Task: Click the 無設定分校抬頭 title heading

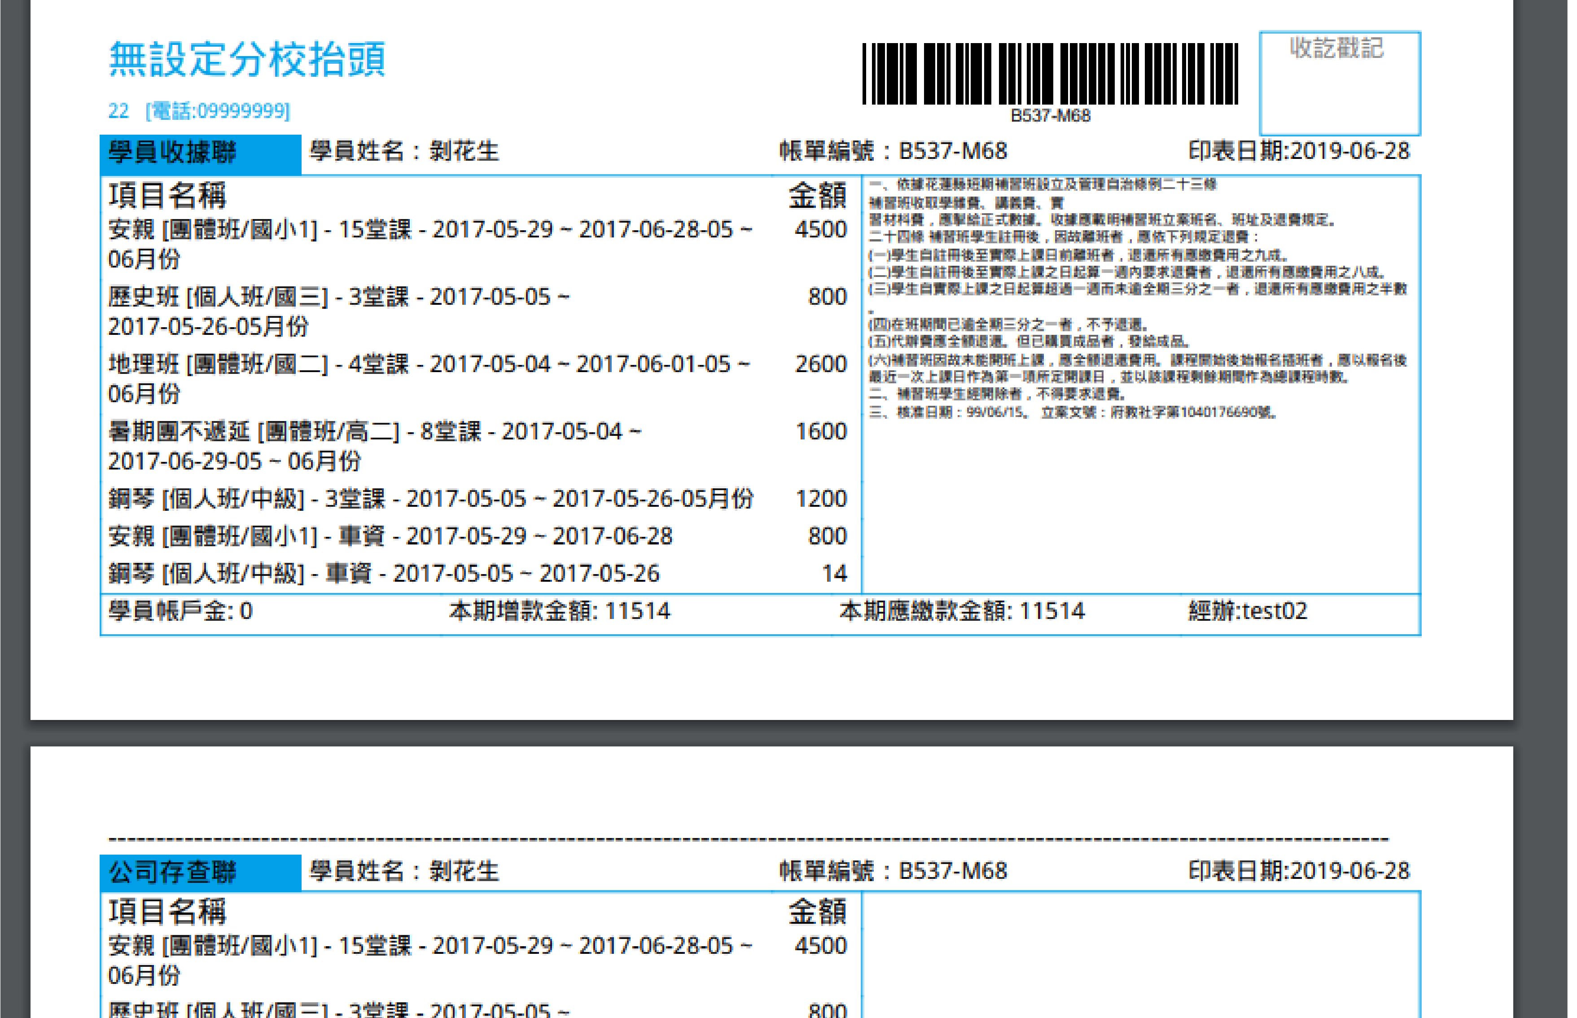Action: tap(246, 59)
